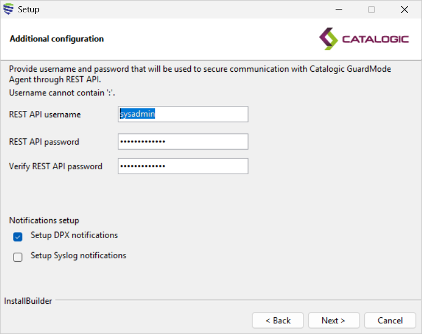Screen dimensions: 422x334
Task: Click the "Additional configuration" heading
Action: [57, 39]
